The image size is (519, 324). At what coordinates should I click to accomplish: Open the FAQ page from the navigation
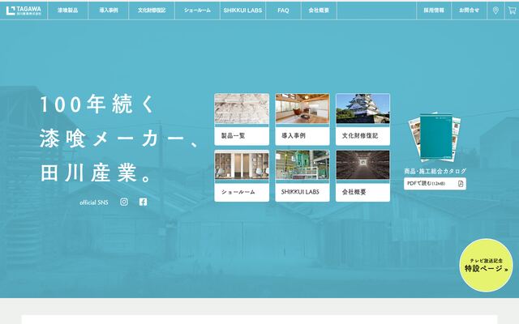[x=283, y=11]
